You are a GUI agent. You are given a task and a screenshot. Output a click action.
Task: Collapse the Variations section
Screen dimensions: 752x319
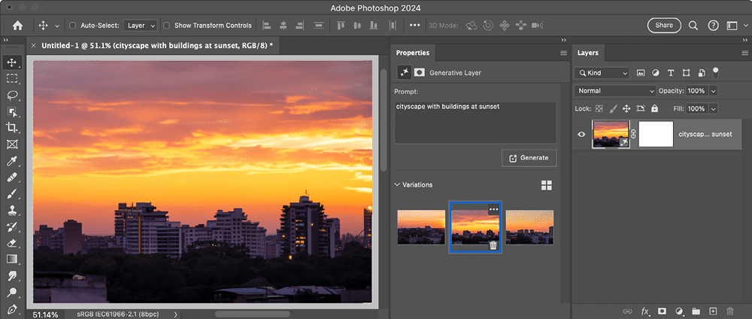click(397, 184)
